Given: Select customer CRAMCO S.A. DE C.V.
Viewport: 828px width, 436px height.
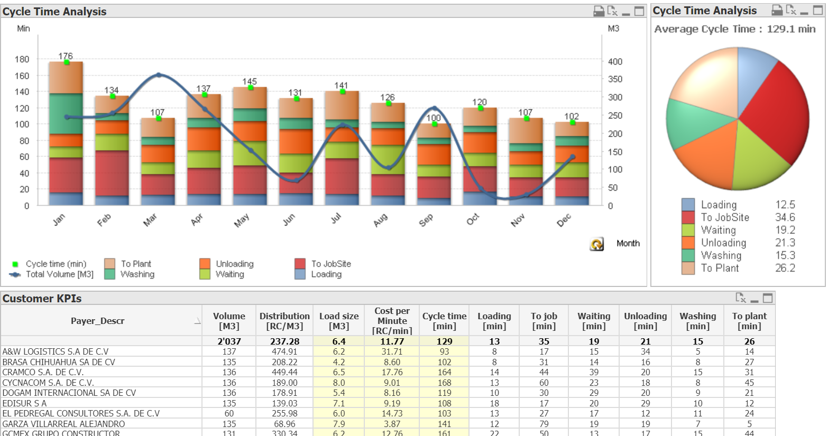Looking at the screenshot, I should [x=101, y=372].
